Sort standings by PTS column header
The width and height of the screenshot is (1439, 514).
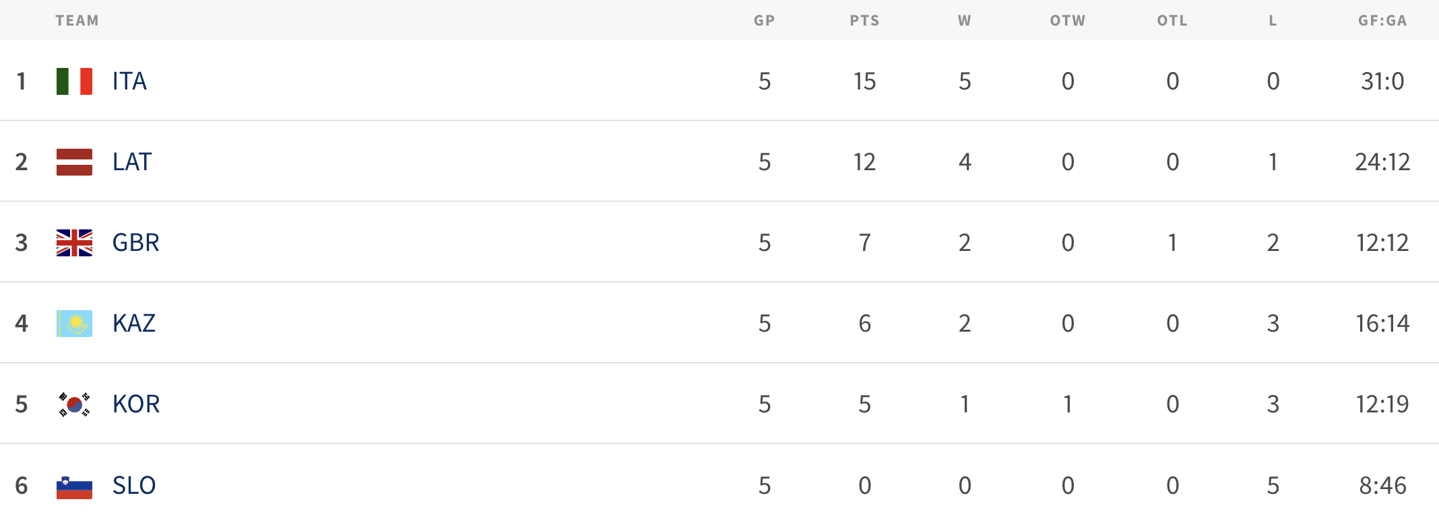coord(864,21)
